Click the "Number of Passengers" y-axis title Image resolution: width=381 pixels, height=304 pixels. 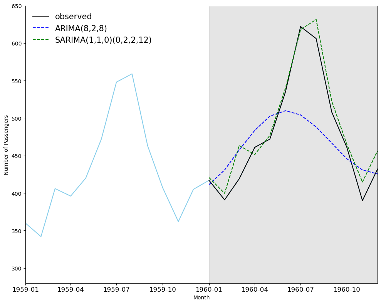point(6,145)
